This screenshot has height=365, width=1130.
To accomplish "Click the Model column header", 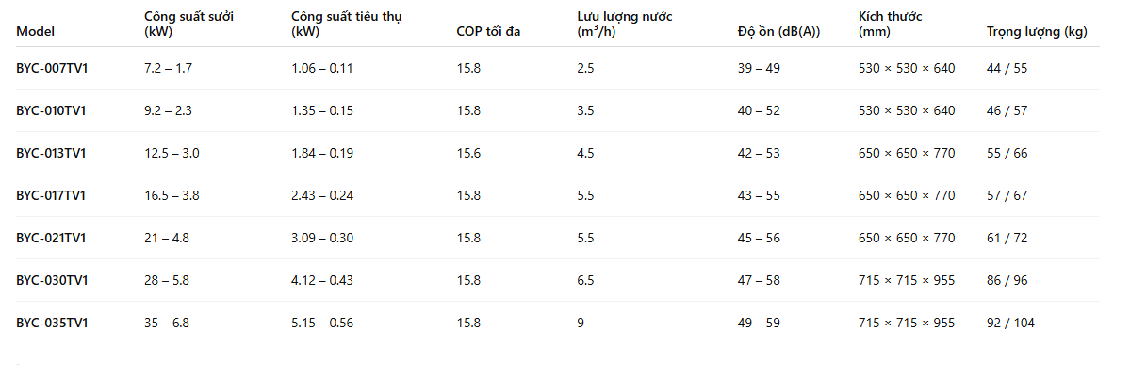I will [35, 31].
